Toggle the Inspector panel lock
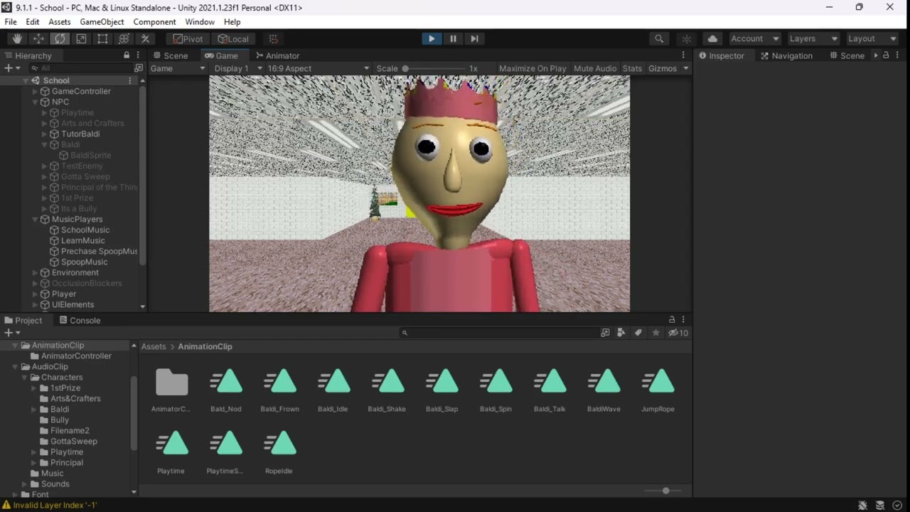910x512 pixels. click(x=886, y=55)
